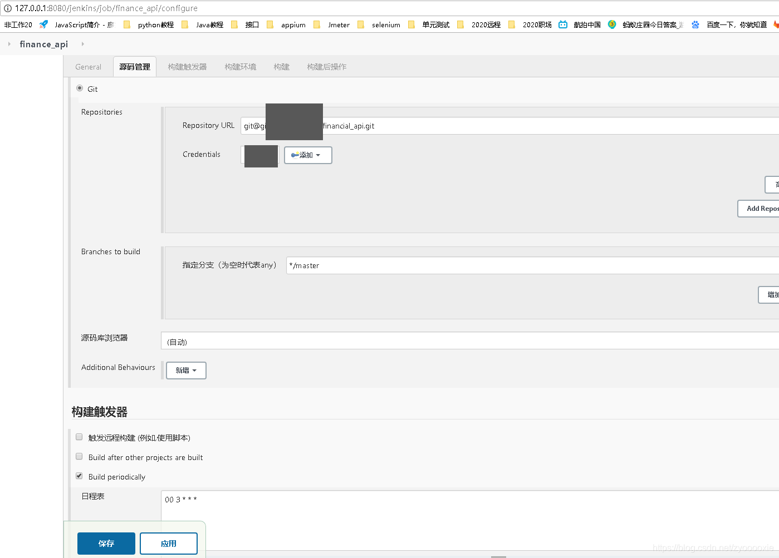This screenshot has height=558, width=779.
Task: Switch to the 构建后操作 tab
Action: pyautogui.click(x=327, y=67)
